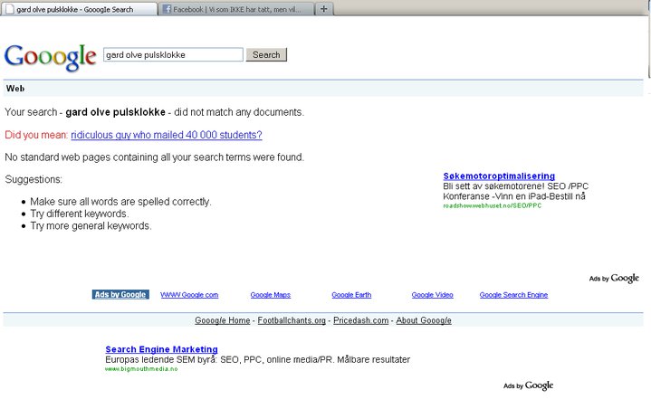Click the Suggestions: heading text

(x=34, y=179)
